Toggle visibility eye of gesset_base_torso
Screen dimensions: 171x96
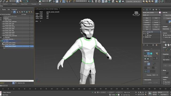pyautogui.click(x=2, y=34)
